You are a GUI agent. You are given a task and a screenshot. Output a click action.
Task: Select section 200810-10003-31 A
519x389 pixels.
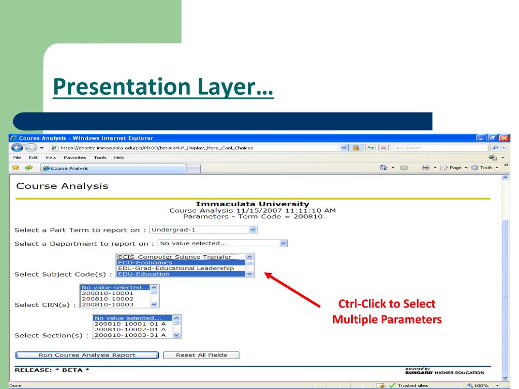click(133, 335)
